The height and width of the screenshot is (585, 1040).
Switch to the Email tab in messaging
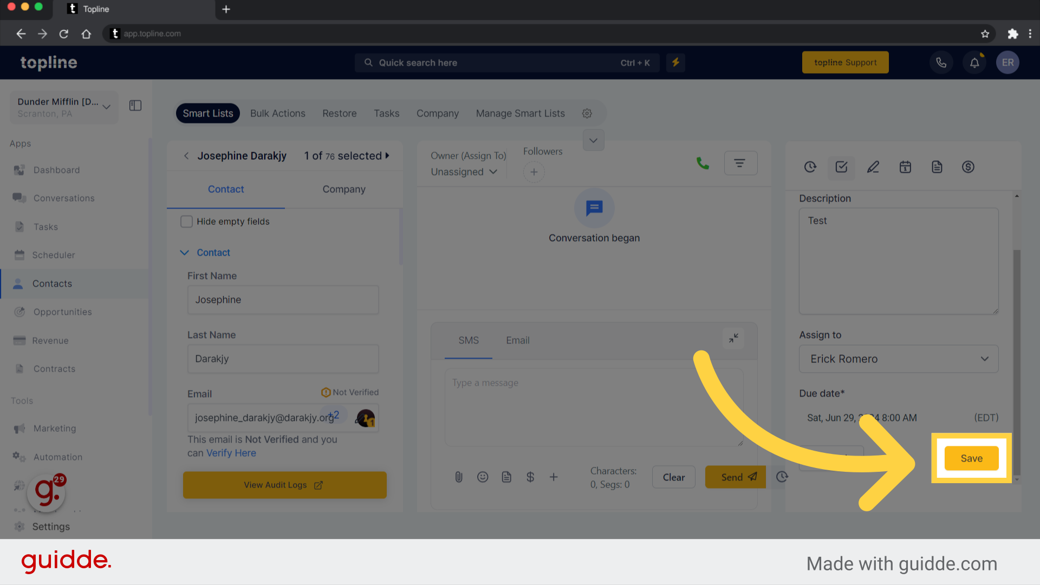tap(518, 339)
